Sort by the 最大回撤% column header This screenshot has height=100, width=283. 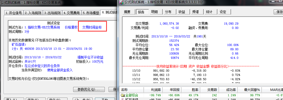click(250, 90)
